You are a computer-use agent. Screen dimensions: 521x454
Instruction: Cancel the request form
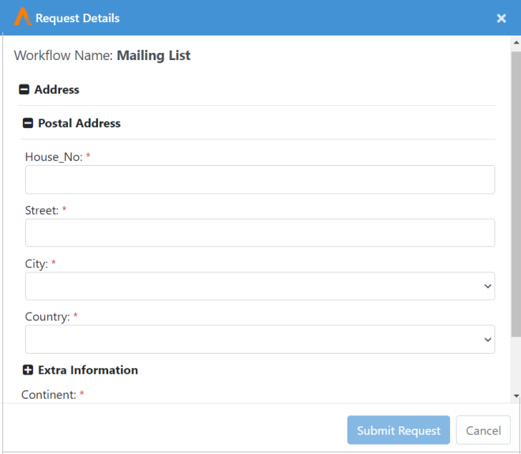point(482,430)
